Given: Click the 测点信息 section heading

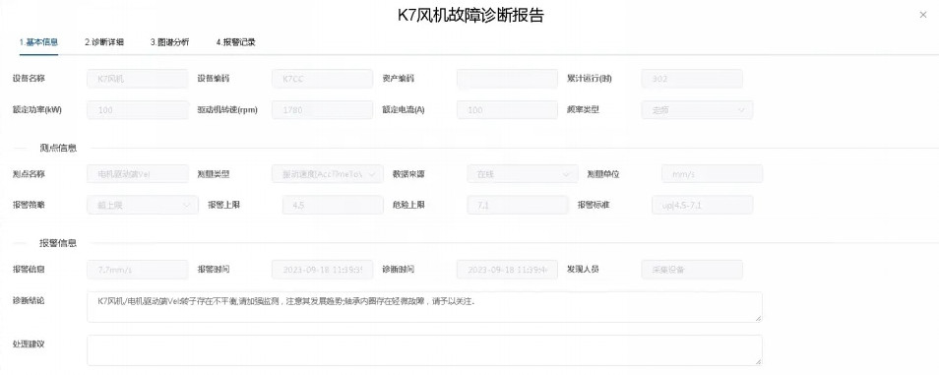Looking at the screenshot, I should click(58, 149).
